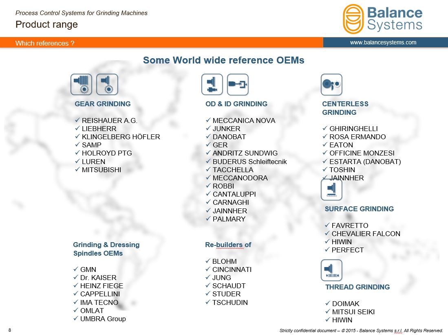The width and height of the screenshot is (448, 335).
Task: Select DANOBAT in OD & ID list
Action: [x=229, y=137]
